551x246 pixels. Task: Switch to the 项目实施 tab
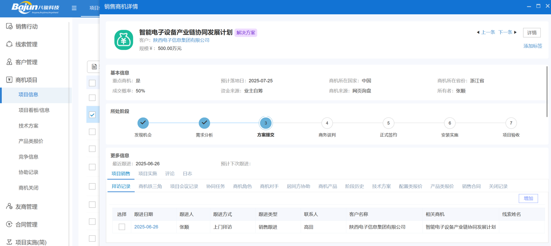point(148,174)
